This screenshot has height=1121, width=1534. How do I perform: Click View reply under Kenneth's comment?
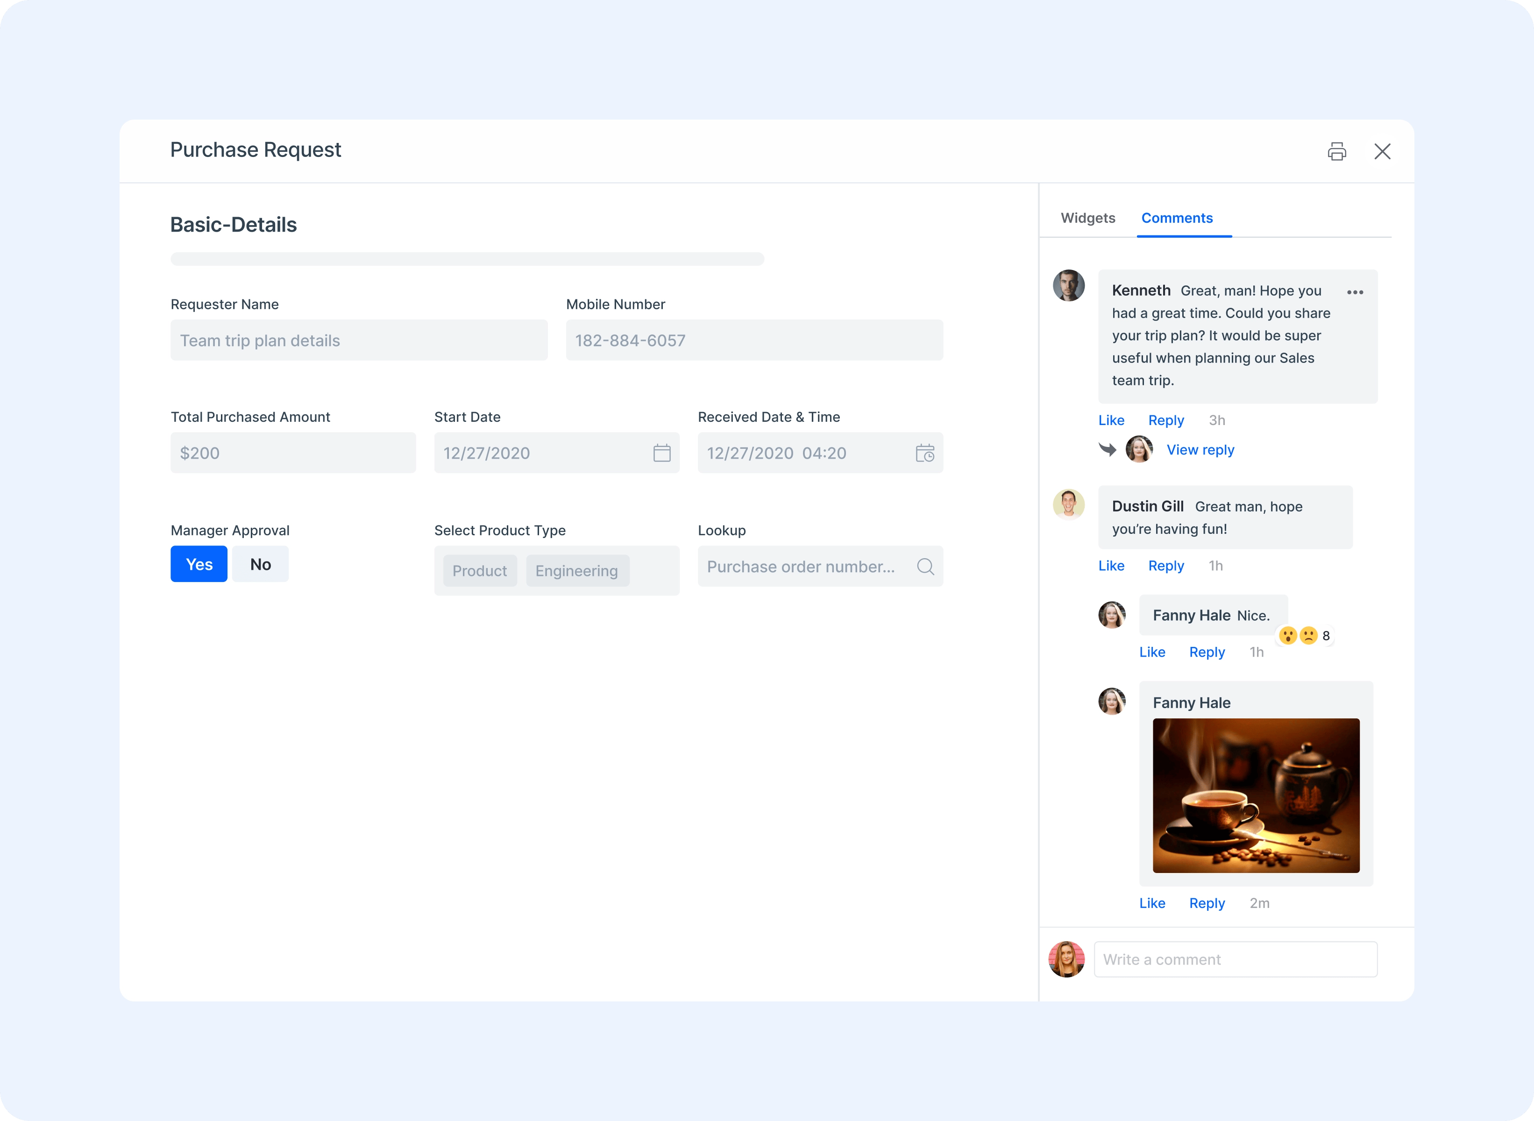(x=1198, y=449)
